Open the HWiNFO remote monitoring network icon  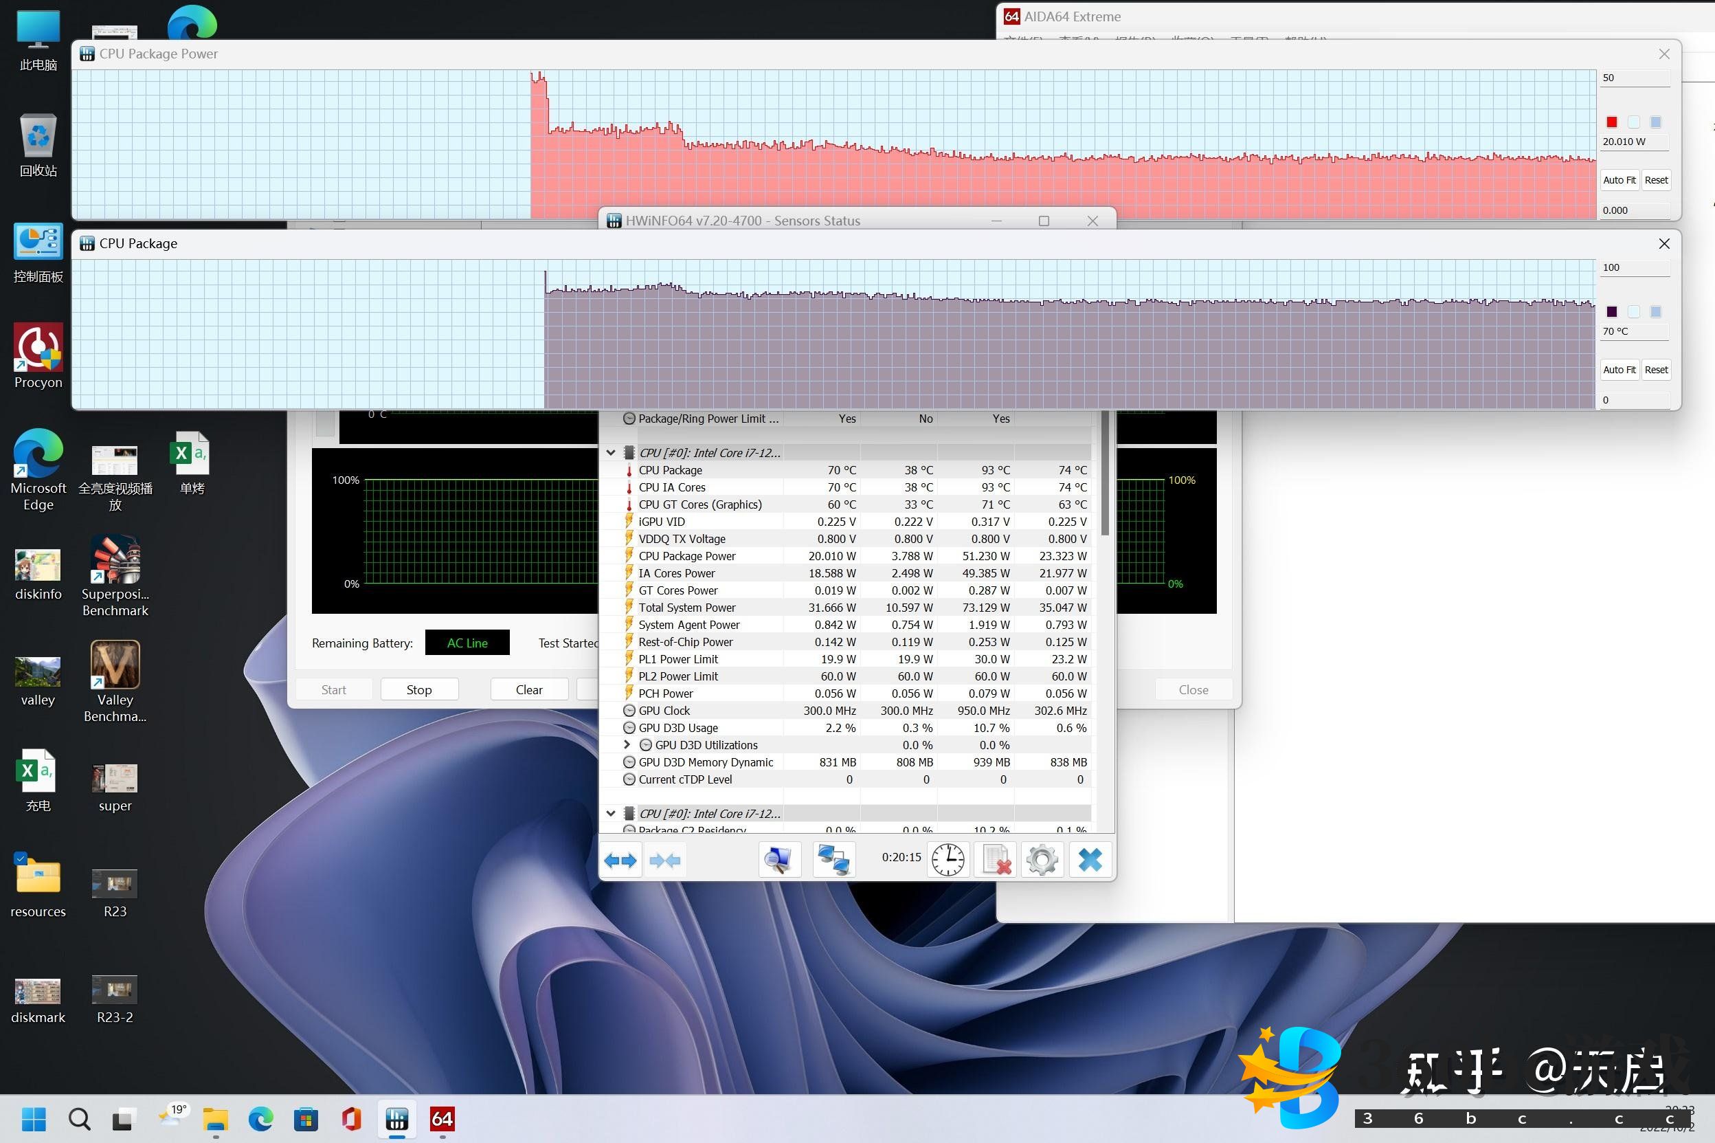pyautogui.click(x=833, y=860)
